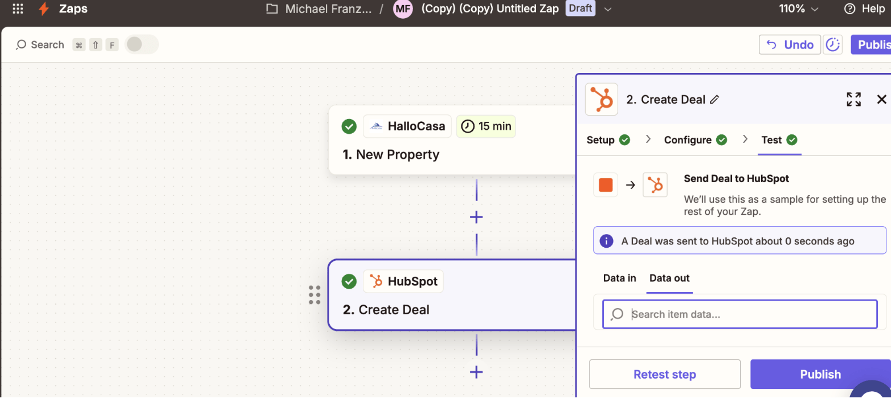Select the Create Deal step card

click(453, 295)
